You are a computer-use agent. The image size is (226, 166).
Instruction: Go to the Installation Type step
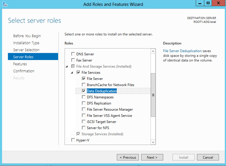(x=26, y=43)
